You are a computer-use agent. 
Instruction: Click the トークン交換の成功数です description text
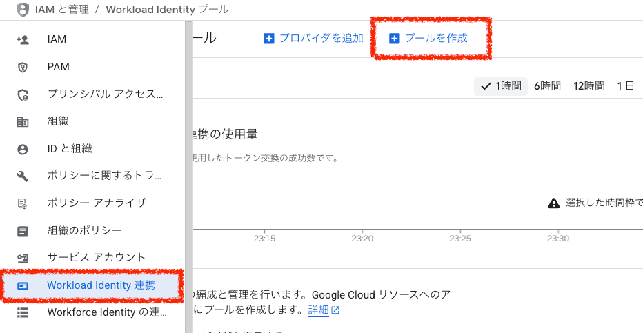tap(266, 158)
